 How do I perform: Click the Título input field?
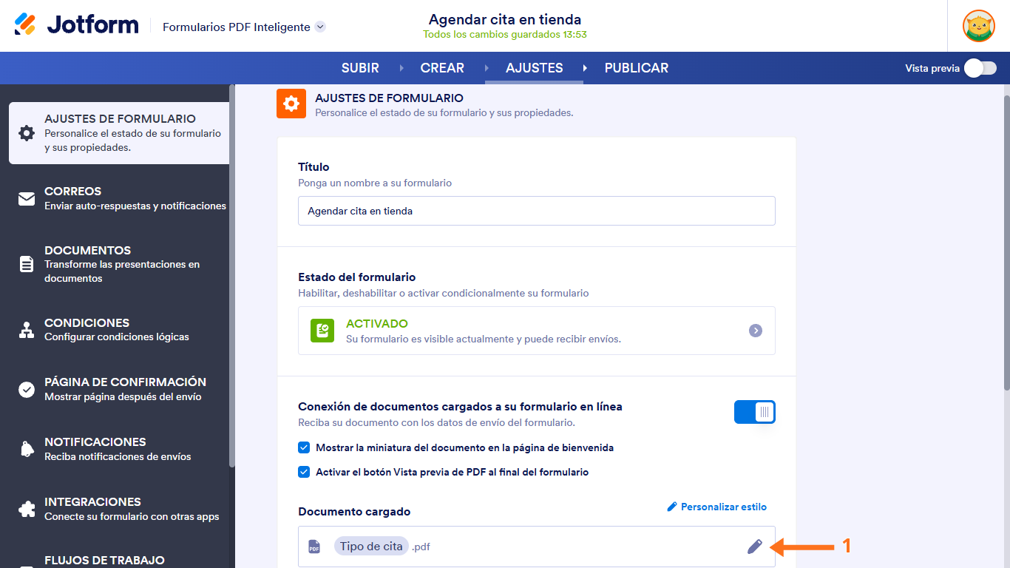pyautogui.click(x=536, y=211)
